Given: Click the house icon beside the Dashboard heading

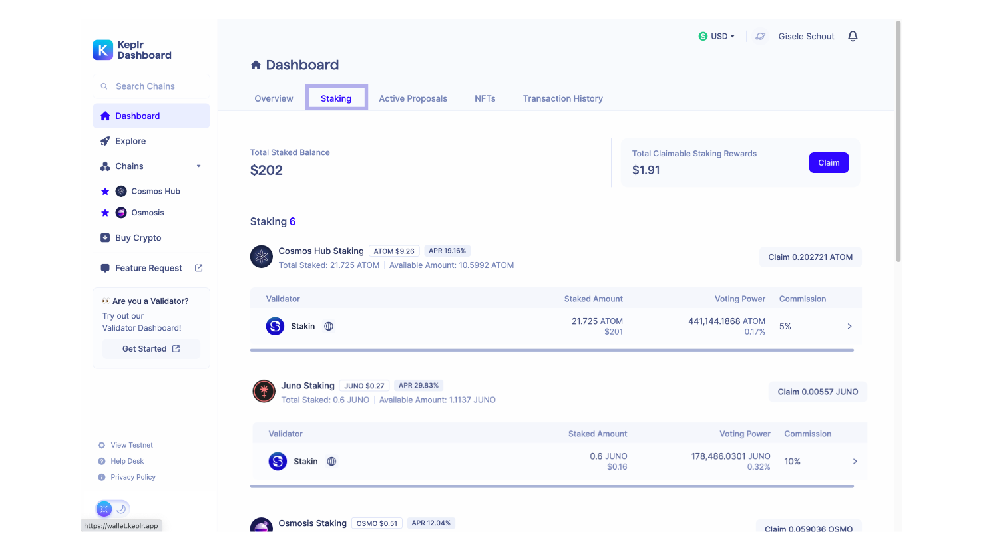Looking at the screenshot, I should pyautogui.click(x=256, y=65).
